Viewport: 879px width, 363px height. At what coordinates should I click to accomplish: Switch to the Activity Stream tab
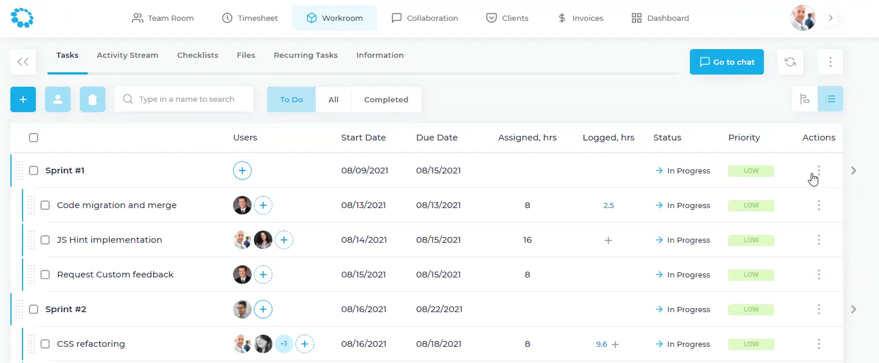tap(127, 55)
